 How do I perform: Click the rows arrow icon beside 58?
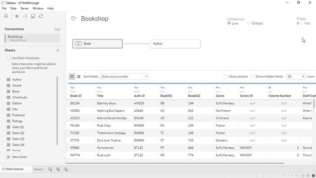coord(303,77)
